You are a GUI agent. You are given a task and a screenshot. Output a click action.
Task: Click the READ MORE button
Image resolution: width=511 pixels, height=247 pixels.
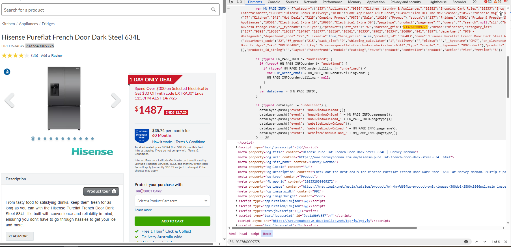pyautogui.click(x=20, y=236)
